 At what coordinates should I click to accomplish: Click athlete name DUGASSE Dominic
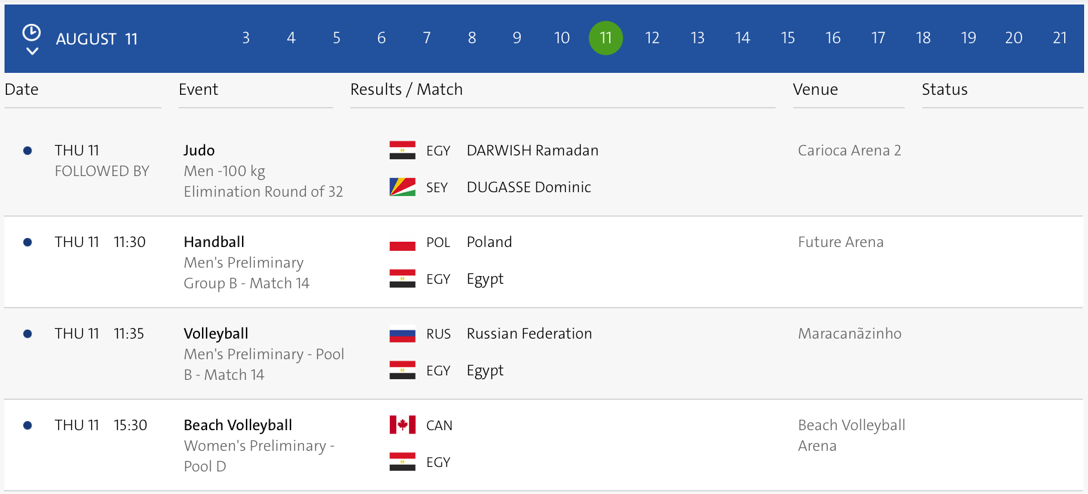point(529,187)
